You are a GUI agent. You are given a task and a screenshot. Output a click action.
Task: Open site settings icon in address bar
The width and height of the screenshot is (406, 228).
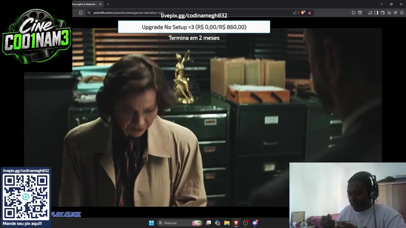pyautogui.click(x=89, y=13)
